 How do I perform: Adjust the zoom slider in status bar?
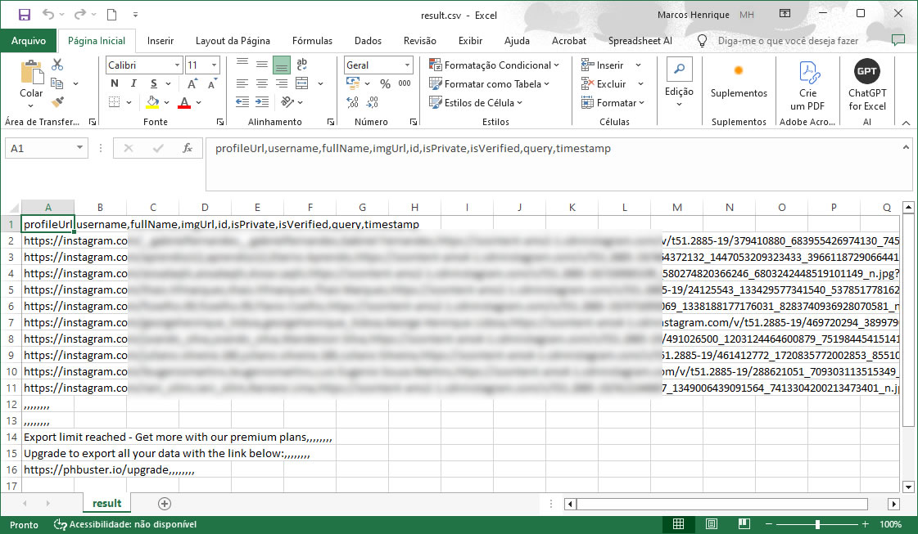click(x=817, y=524)
